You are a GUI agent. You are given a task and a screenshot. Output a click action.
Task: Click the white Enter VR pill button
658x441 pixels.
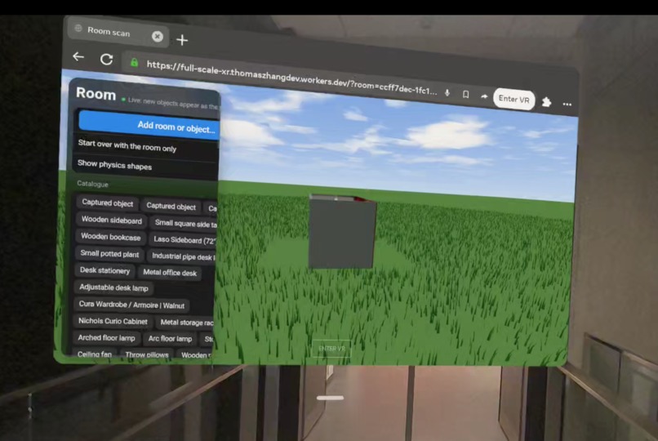(514, 100)
